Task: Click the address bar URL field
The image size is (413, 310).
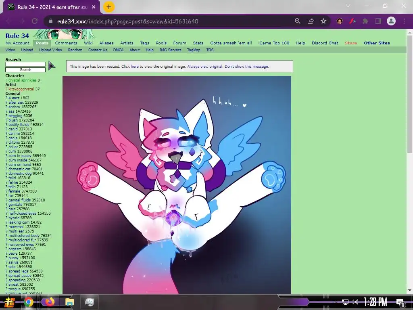Action: coord(169,21)
